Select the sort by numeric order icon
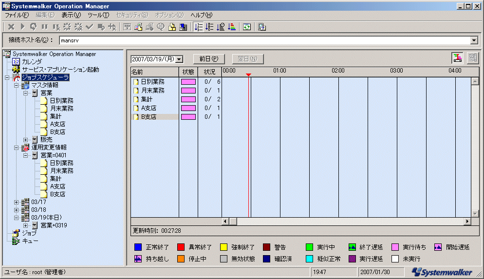The image size is (484, 279). [199, 27]
